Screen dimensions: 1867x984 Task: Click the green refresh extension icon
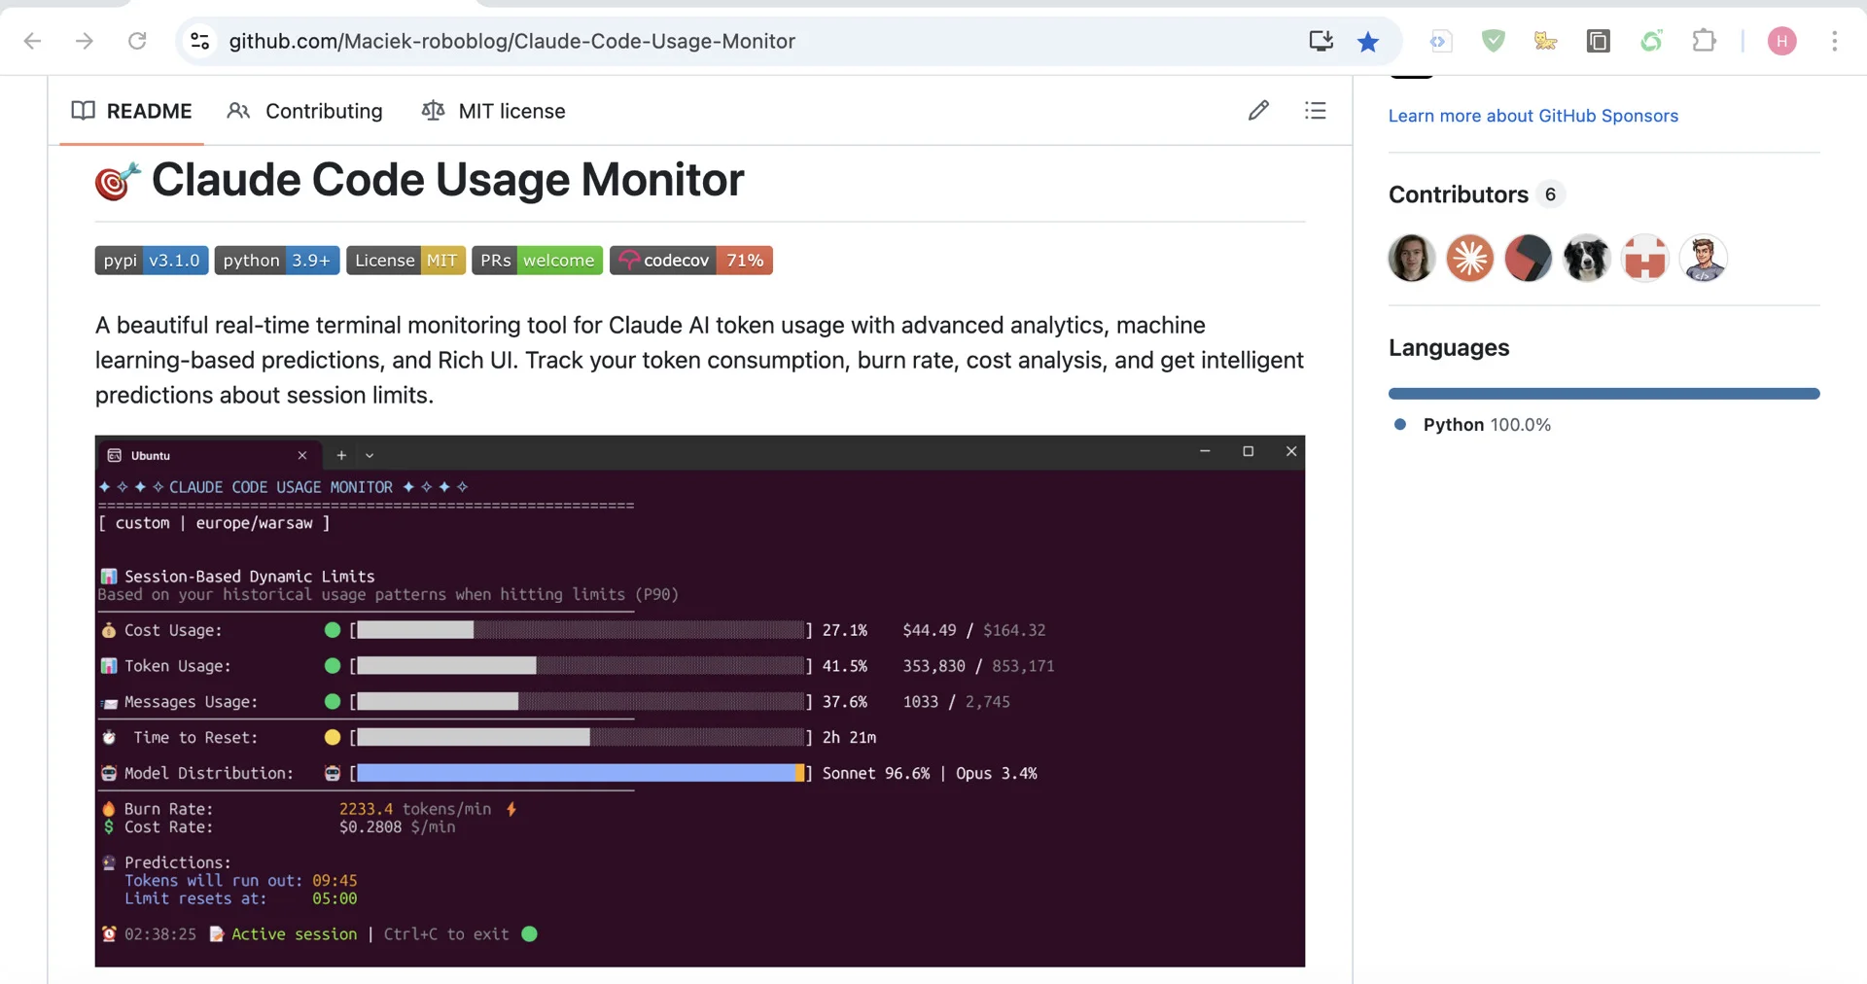click(1651, 41)
